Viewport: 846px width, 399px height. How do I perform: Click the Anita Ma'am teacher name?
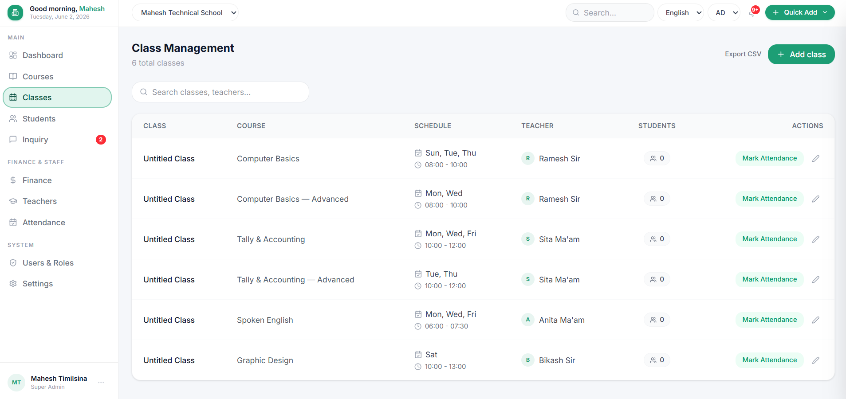[562, 320]
